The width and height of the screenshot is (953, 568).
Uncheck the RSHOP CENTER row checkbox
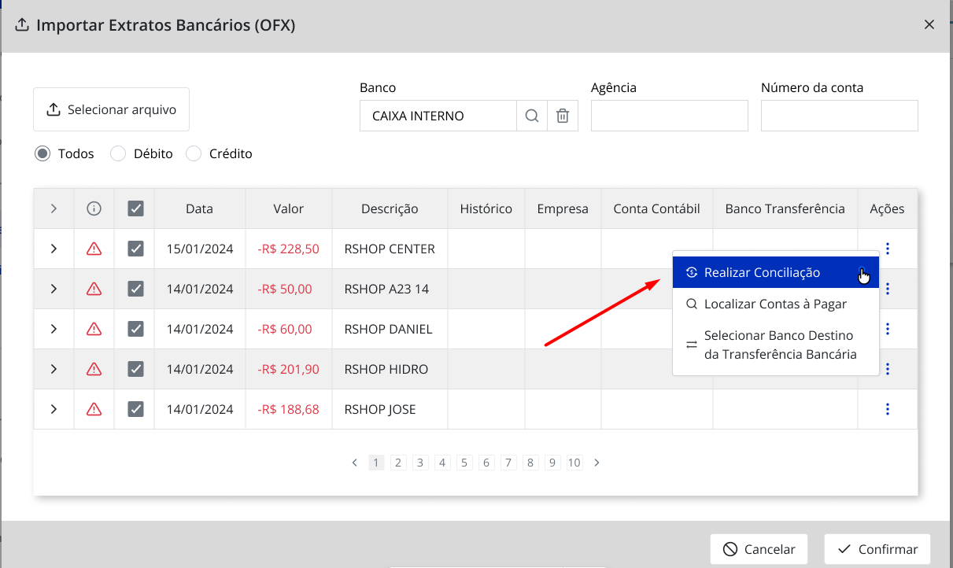(x=135, y=249)
